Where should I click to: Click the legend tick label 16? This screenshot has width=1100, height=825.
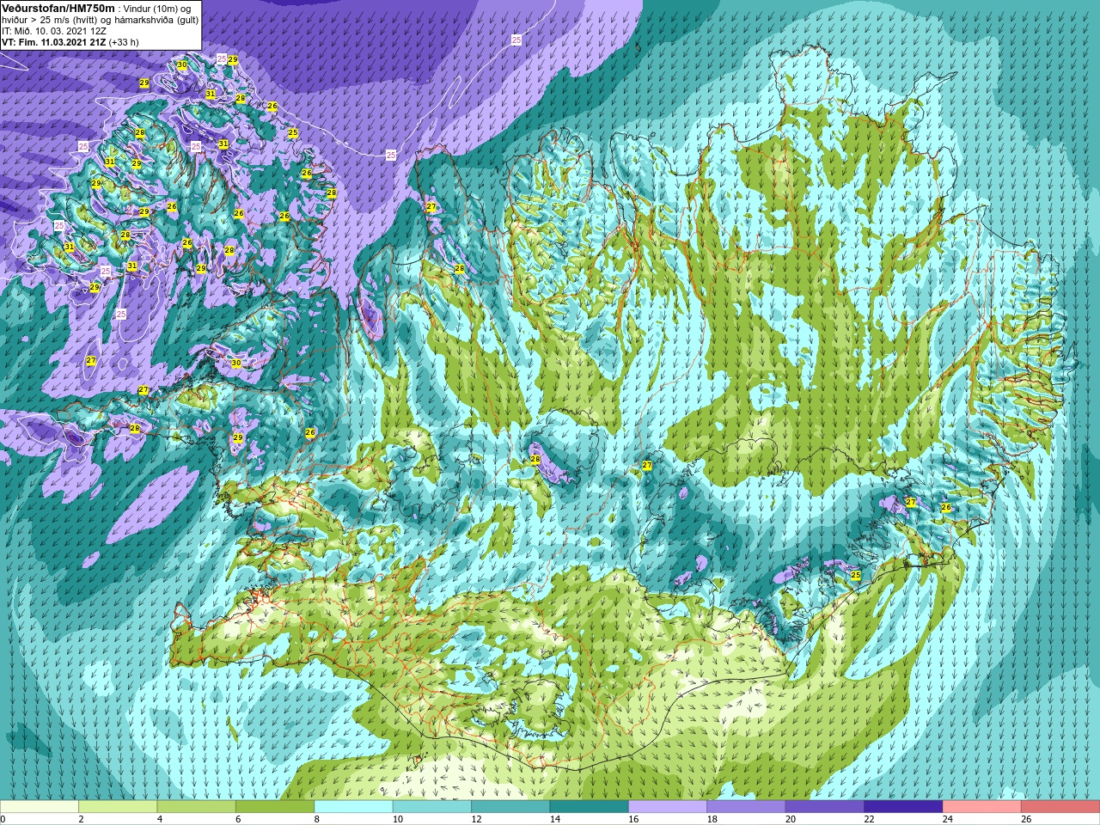pyautogui.click(x=634, y=820)
